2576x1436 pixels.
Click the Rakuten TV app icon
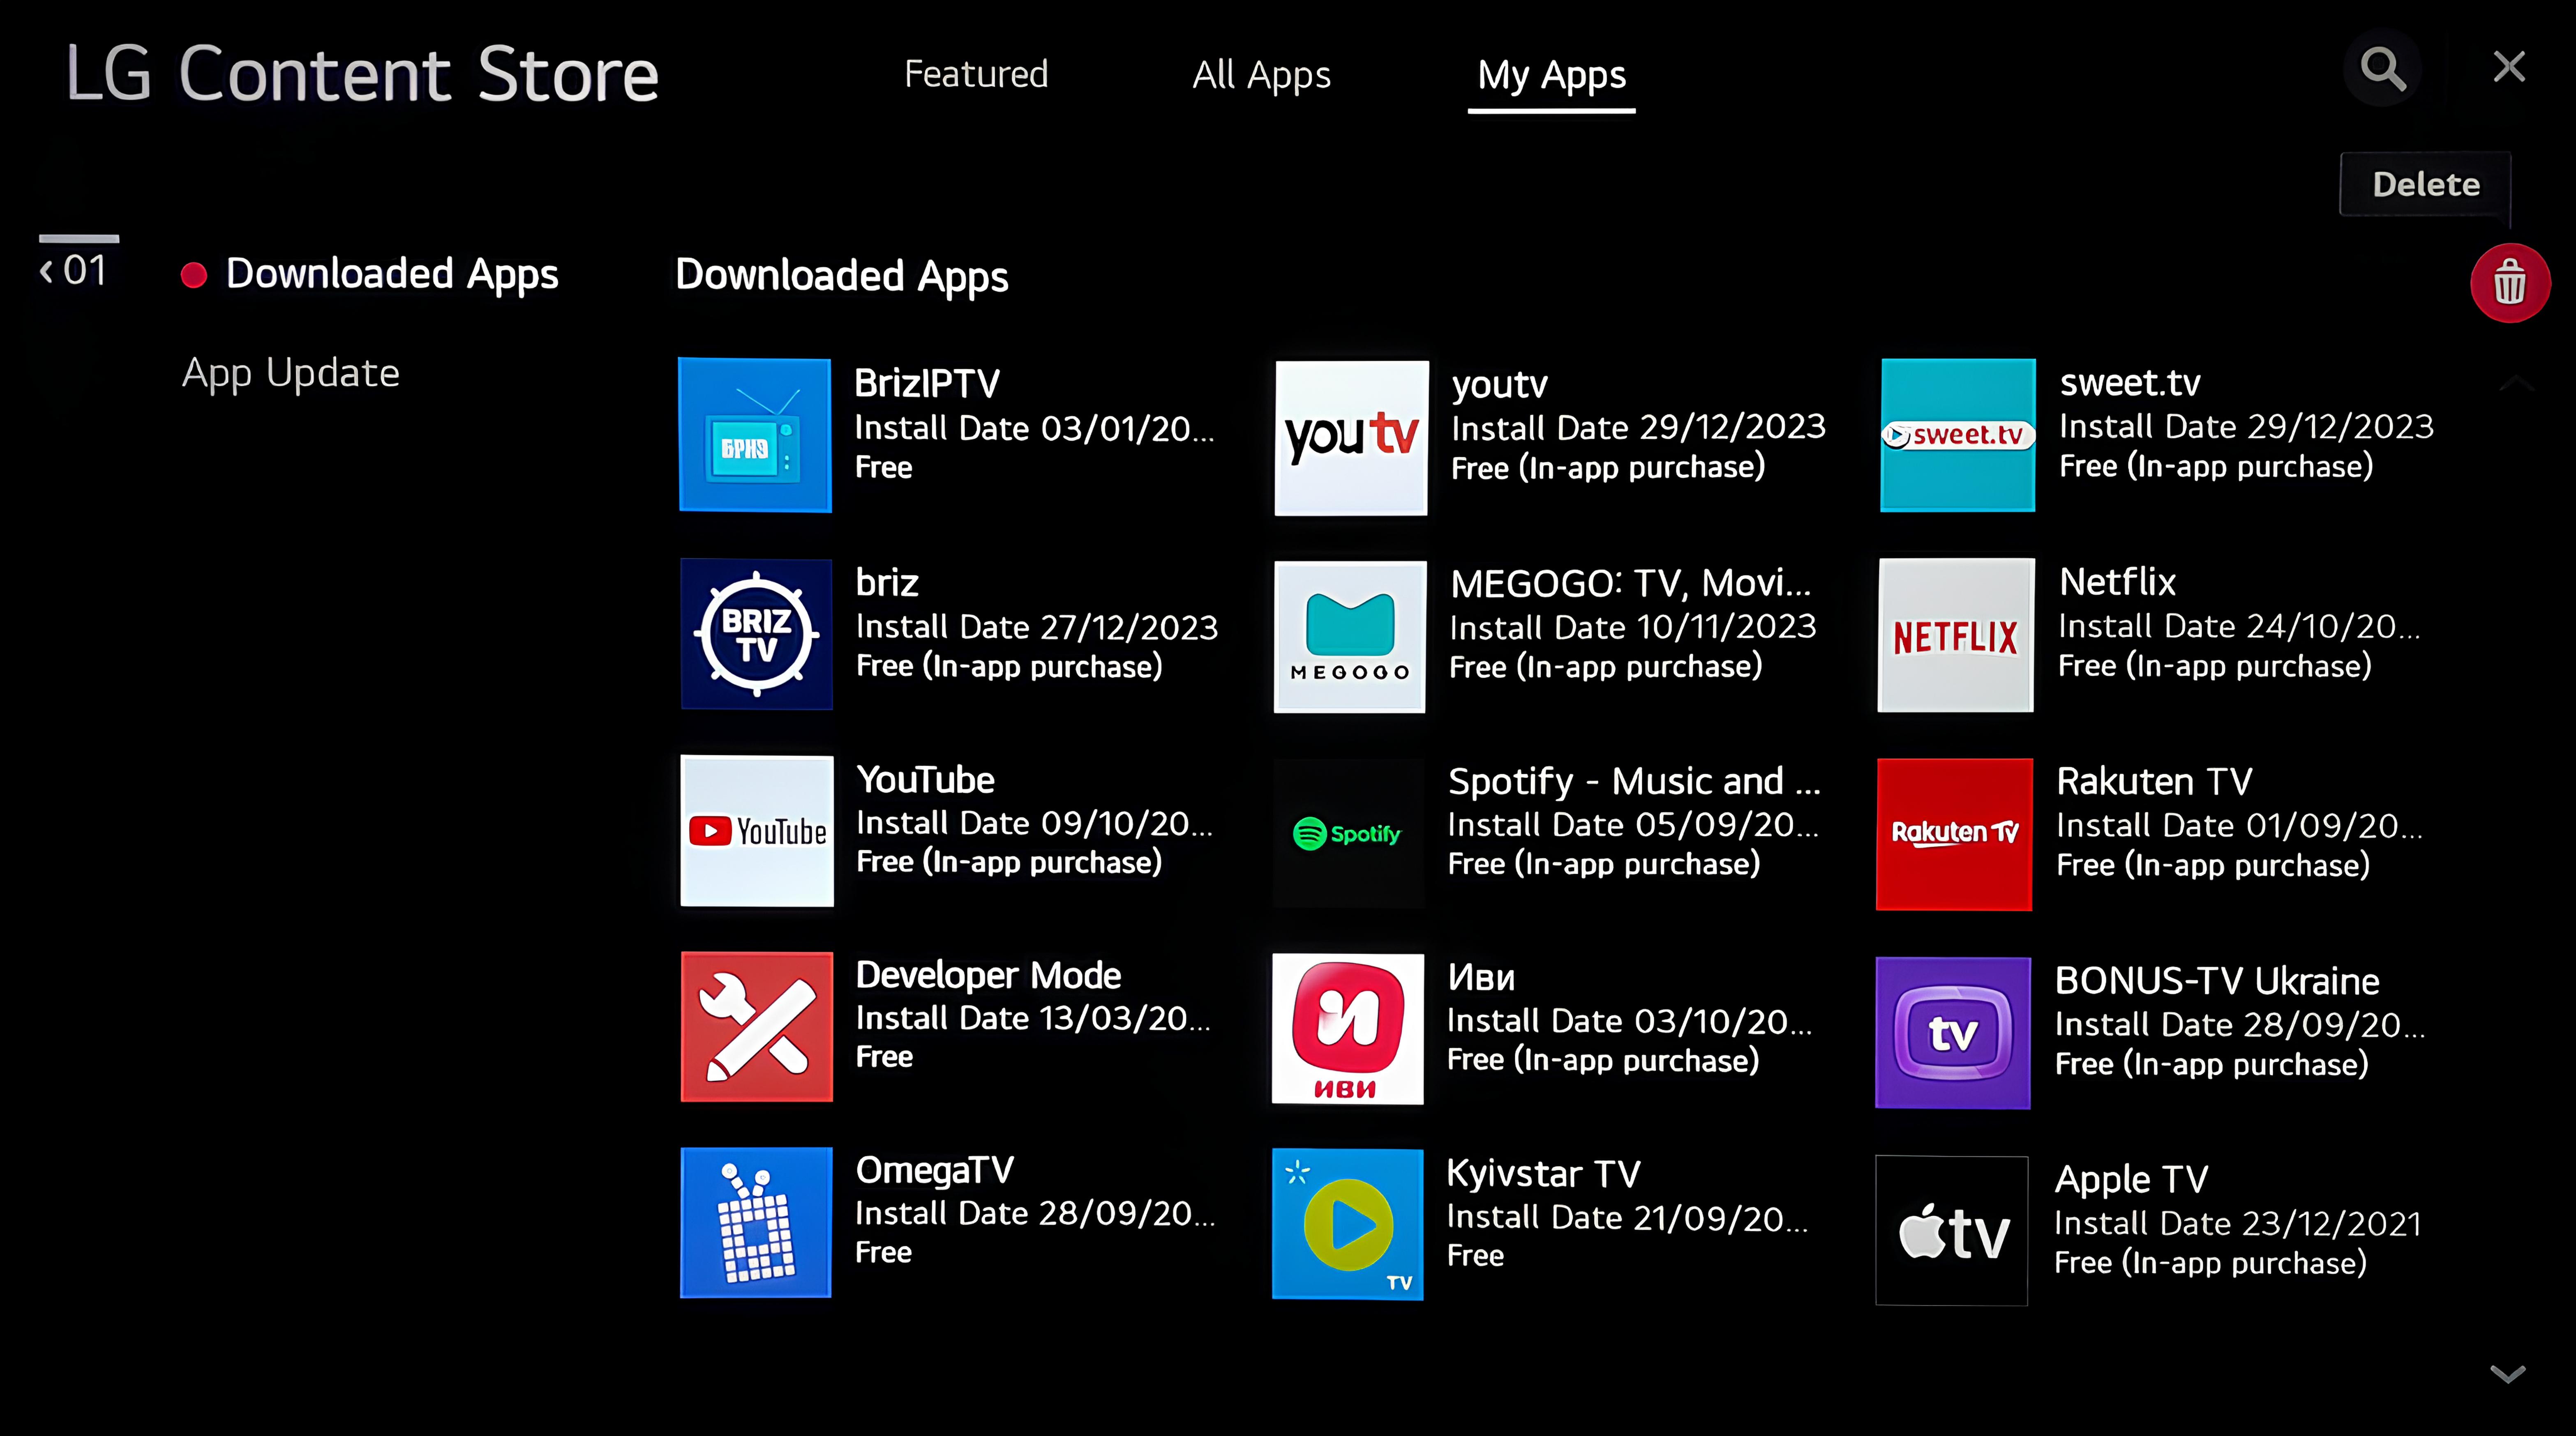click(1954, 833)
